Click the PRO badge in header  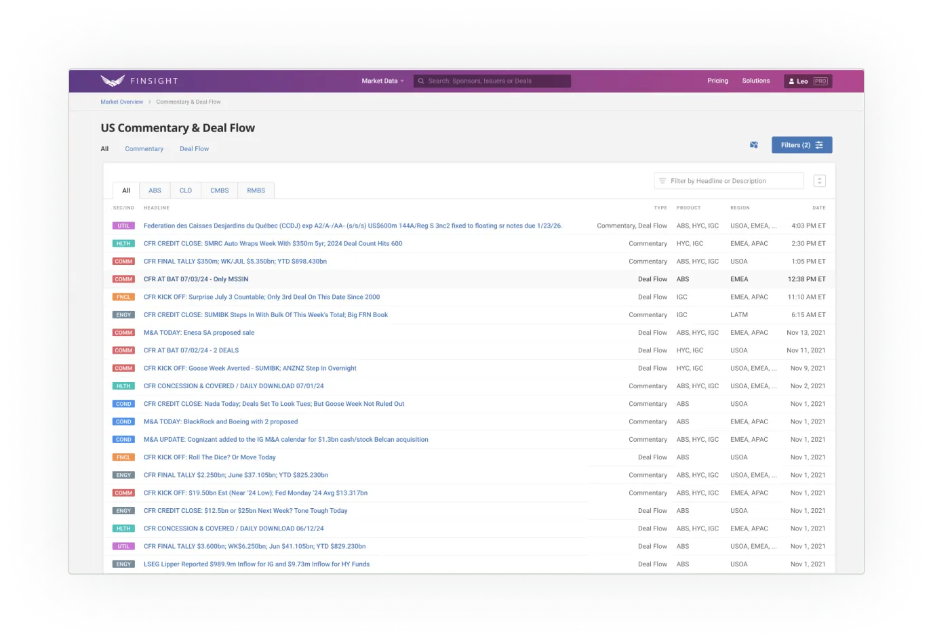point(820,81)
